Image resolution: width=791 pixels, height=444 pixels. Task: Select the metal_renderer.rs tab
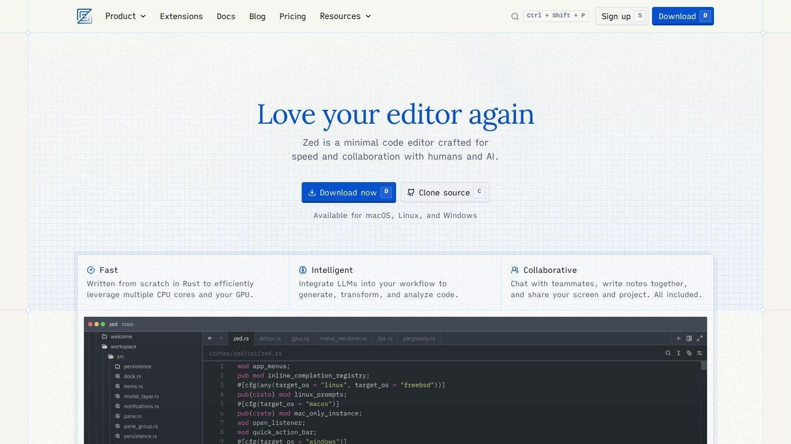(343, 338)
